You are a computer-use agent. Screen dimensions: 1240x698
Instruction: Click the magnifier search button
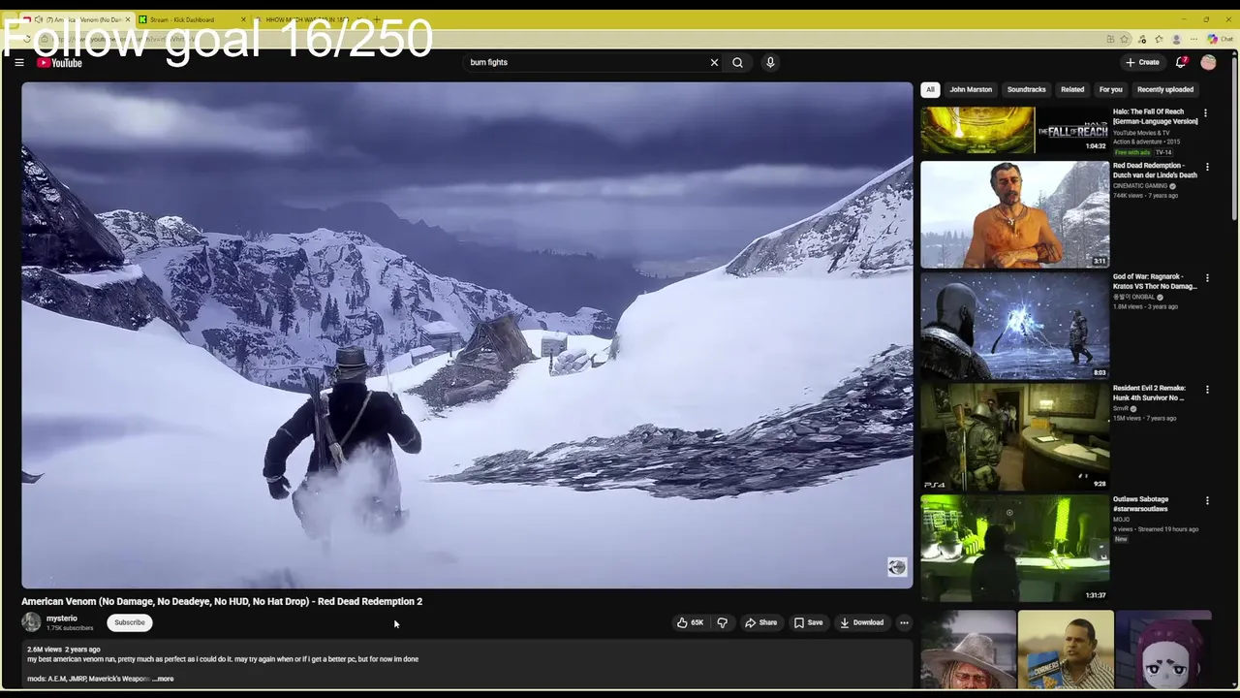tap(737, 62)
